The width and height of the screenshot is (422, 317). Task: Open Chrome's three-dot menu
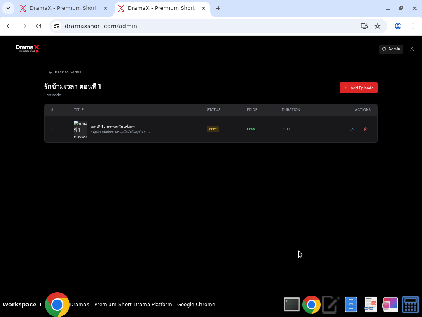413,26
